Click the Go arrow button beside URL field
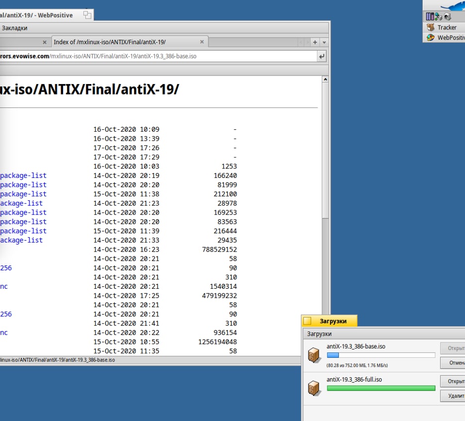The image size is (465, 421). pos(322,56)
